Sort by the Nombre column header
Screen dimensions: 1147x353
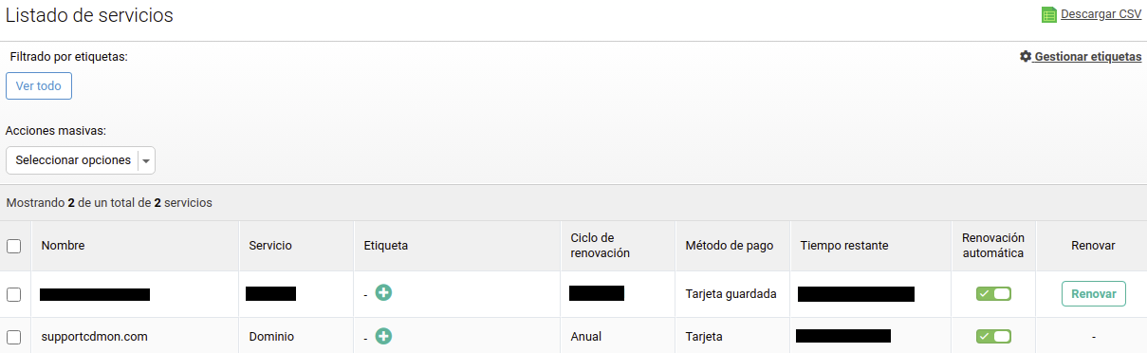pyautogui.click(x=63, y=246)
